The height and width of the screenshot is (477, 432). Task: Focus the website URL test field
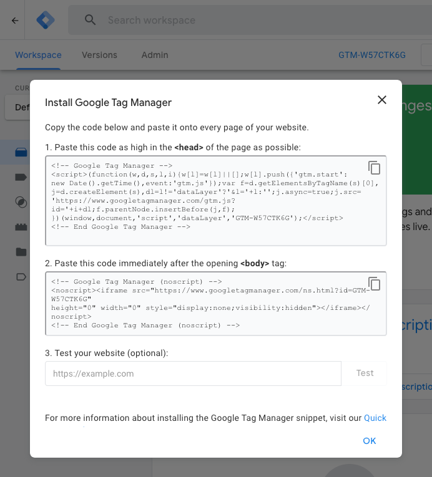[x=193, y=373]
